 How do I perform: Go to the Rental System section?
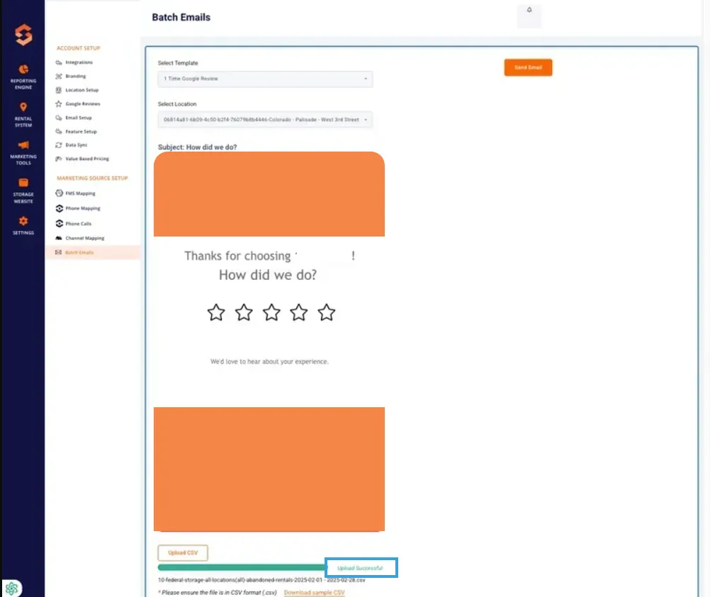tap(23, 115)
